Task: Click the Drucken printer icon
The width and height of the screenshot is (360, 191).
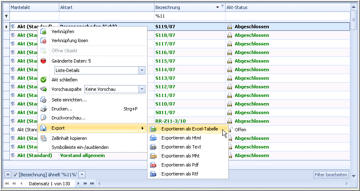Action: pos(44,109)
